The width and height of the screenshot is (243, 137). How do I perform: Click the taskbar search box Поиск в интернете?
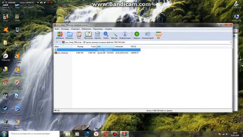pos(34,134)
